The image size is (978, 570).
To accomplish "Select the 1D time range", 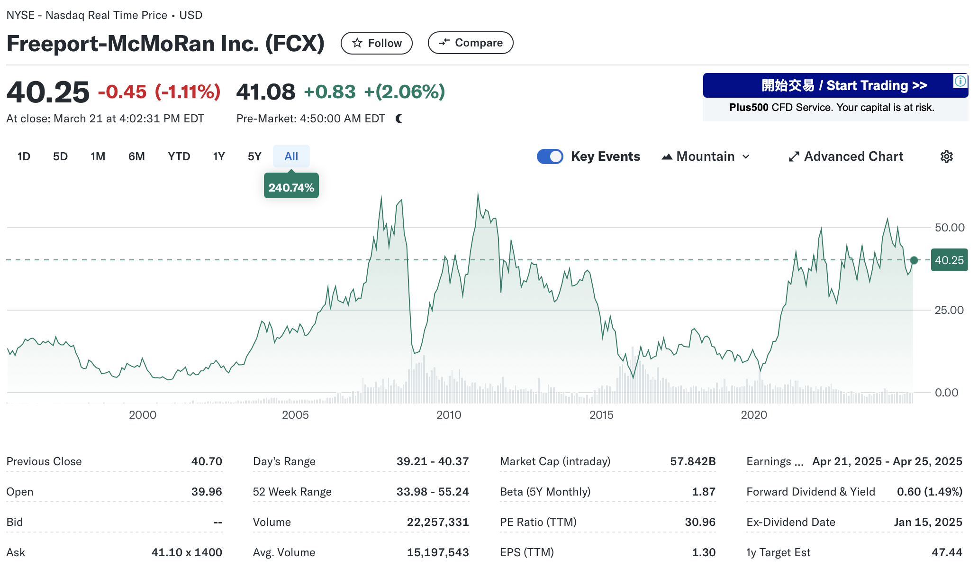I will coord(24,156).
